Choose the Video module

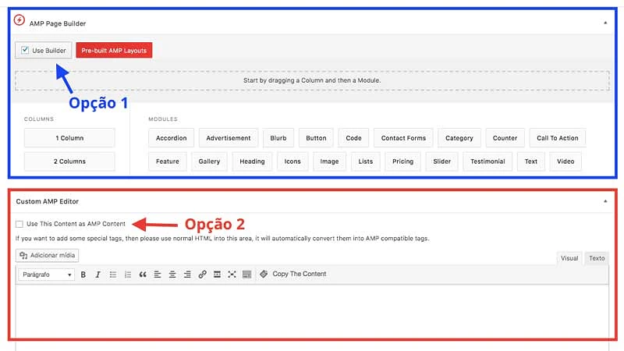pyautogui.click(x=565, y=161)
